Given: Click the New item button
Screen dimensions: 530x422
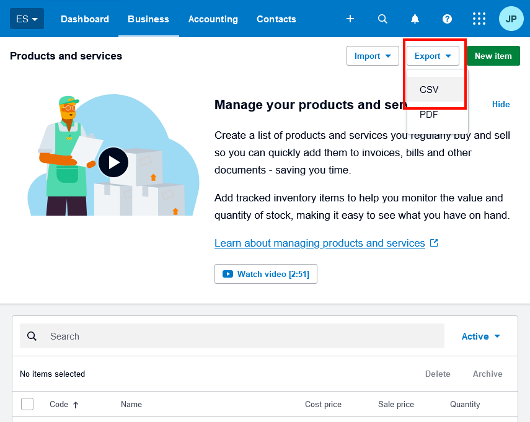Looking at the screenshot, I should (x=493, y=56).
